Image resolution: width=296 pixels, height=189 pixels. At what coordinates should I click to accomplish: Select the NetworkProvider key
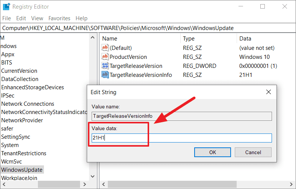pos(22,120)
